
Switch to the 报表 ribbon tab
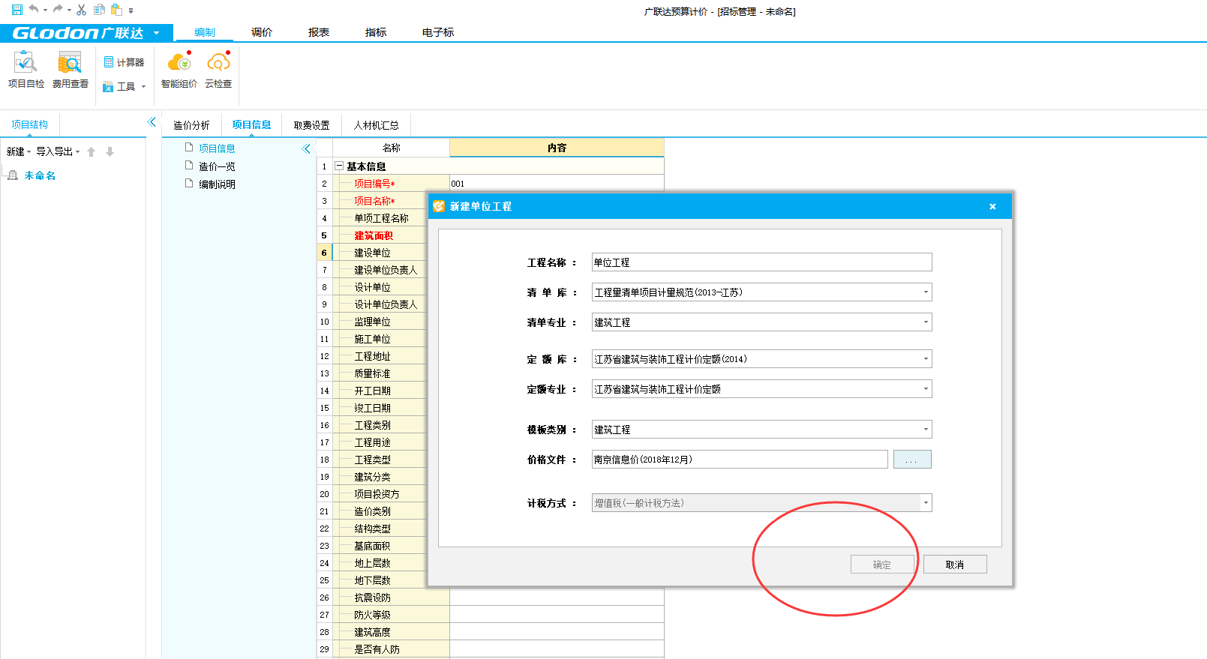click(319, 32)
